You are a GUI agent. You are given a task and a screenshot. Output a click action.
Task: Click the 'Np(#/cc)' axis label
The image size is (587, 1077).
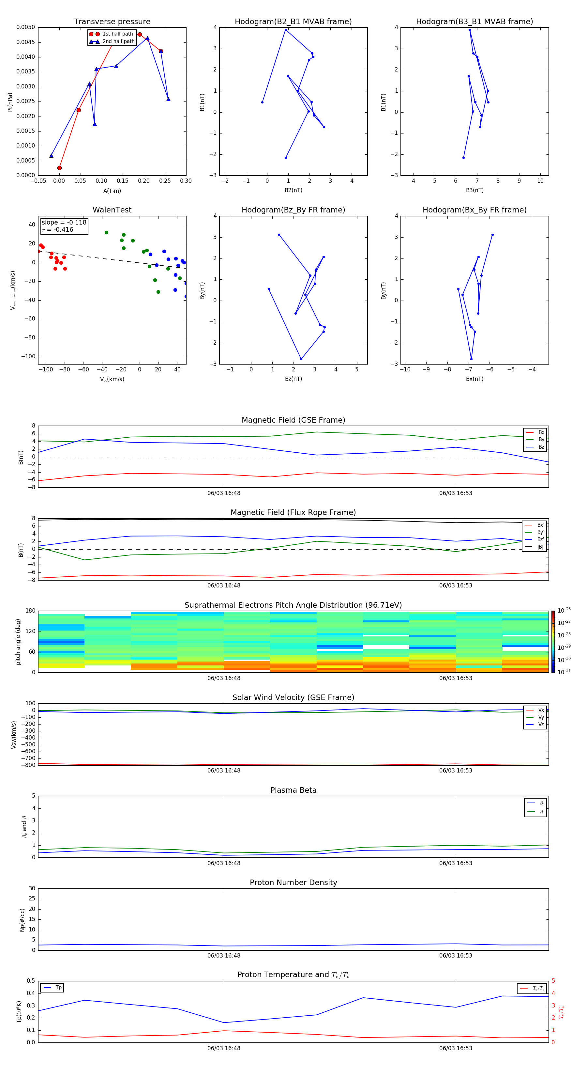(x=22, y=919)
